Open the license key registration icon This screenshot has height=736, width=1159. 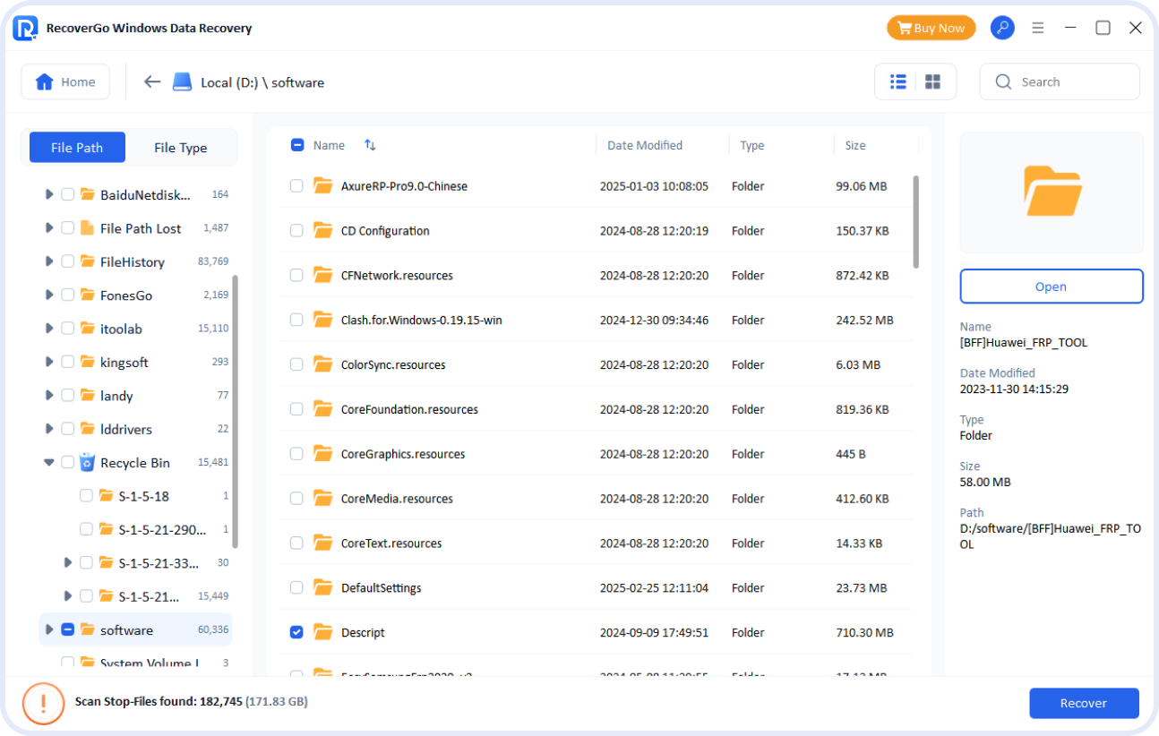coord(1002,27)
